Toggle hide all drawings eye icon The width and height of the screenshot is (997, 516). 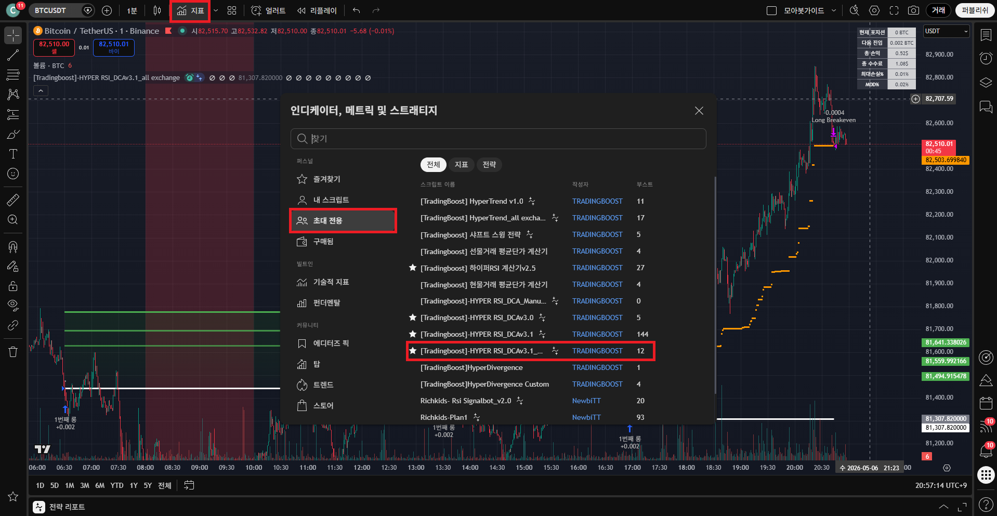[13, 306]
